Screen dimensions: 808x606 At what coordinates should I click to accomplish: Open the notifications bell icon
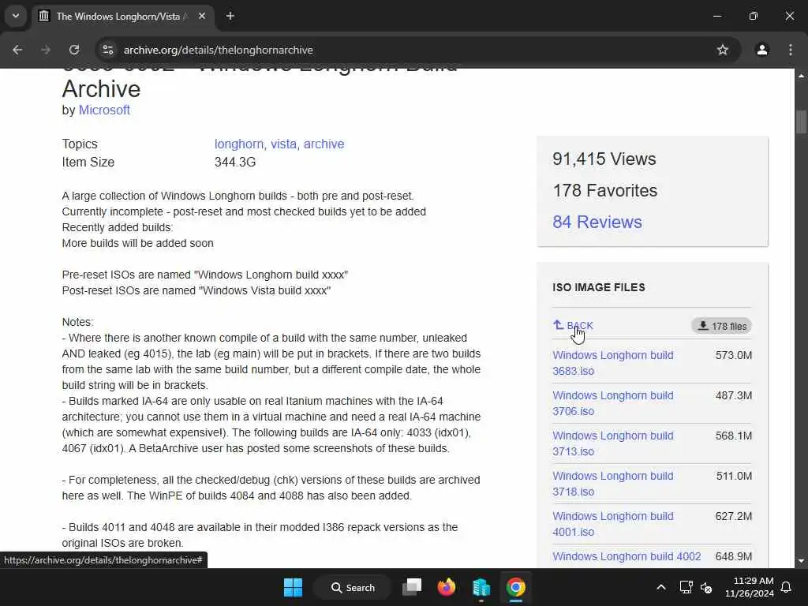click(787, 587)
